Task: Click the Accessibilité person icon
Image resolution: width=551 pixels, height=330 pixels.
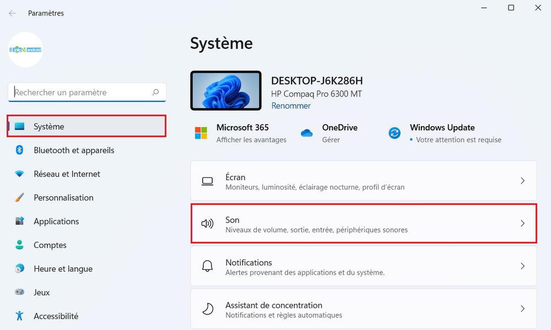Action: [x=19, y=316]
